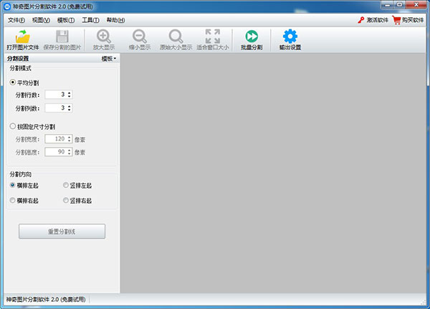
Task: Choose horizontal from right (横排右起) direction
Action: click(13, 201)
